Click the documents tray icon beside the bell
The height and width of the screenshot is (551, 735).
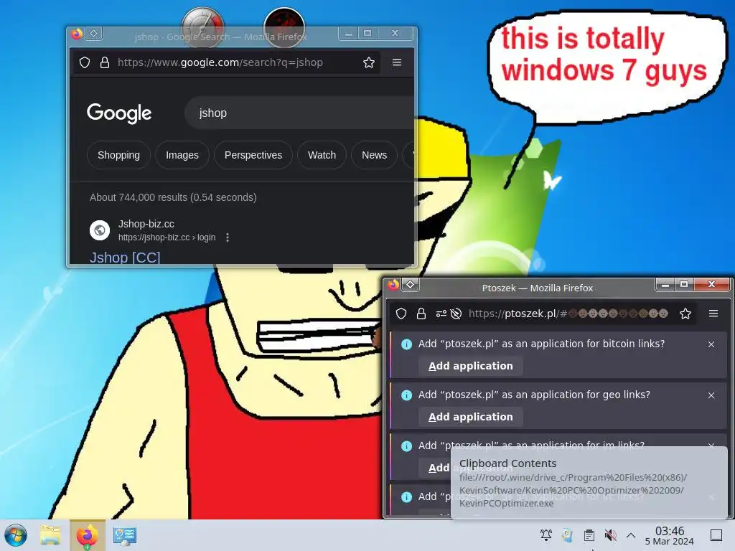click(x=568, y=535)
